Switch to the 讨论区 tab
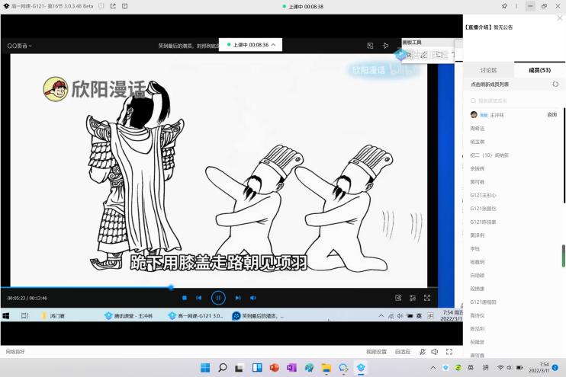The height and width of the screenshot is (377, 566). (488, 70)
